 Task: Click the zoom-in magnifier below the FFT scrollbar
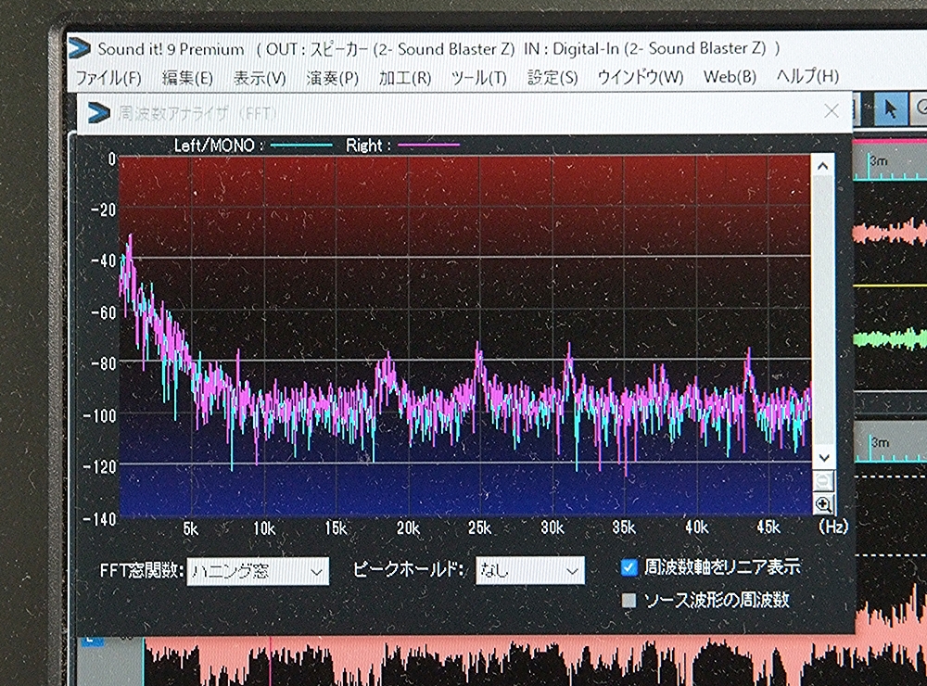[x=822, y=505]
